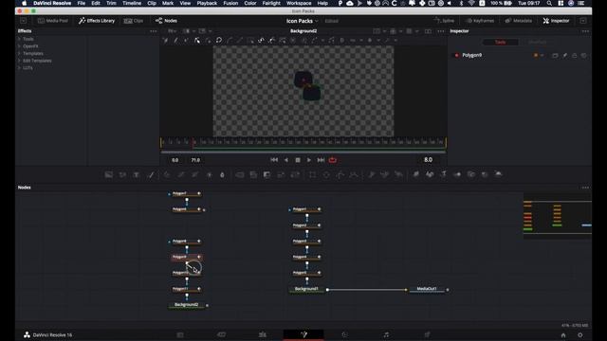Add a Blur tool from toolbar
The height and width of the screenshot is (341, 607).
(222, 174)
